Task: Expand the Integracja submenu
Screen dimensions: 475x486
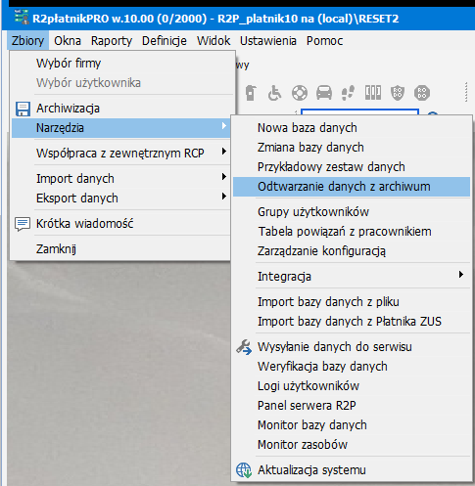Action: click(352, 277)
